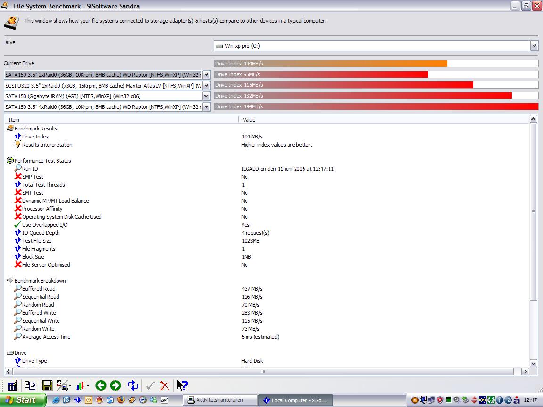Refresh the benchmark with the blue arrows icon
The width and height of the screenshot is (543, 407).
point(132,385)
